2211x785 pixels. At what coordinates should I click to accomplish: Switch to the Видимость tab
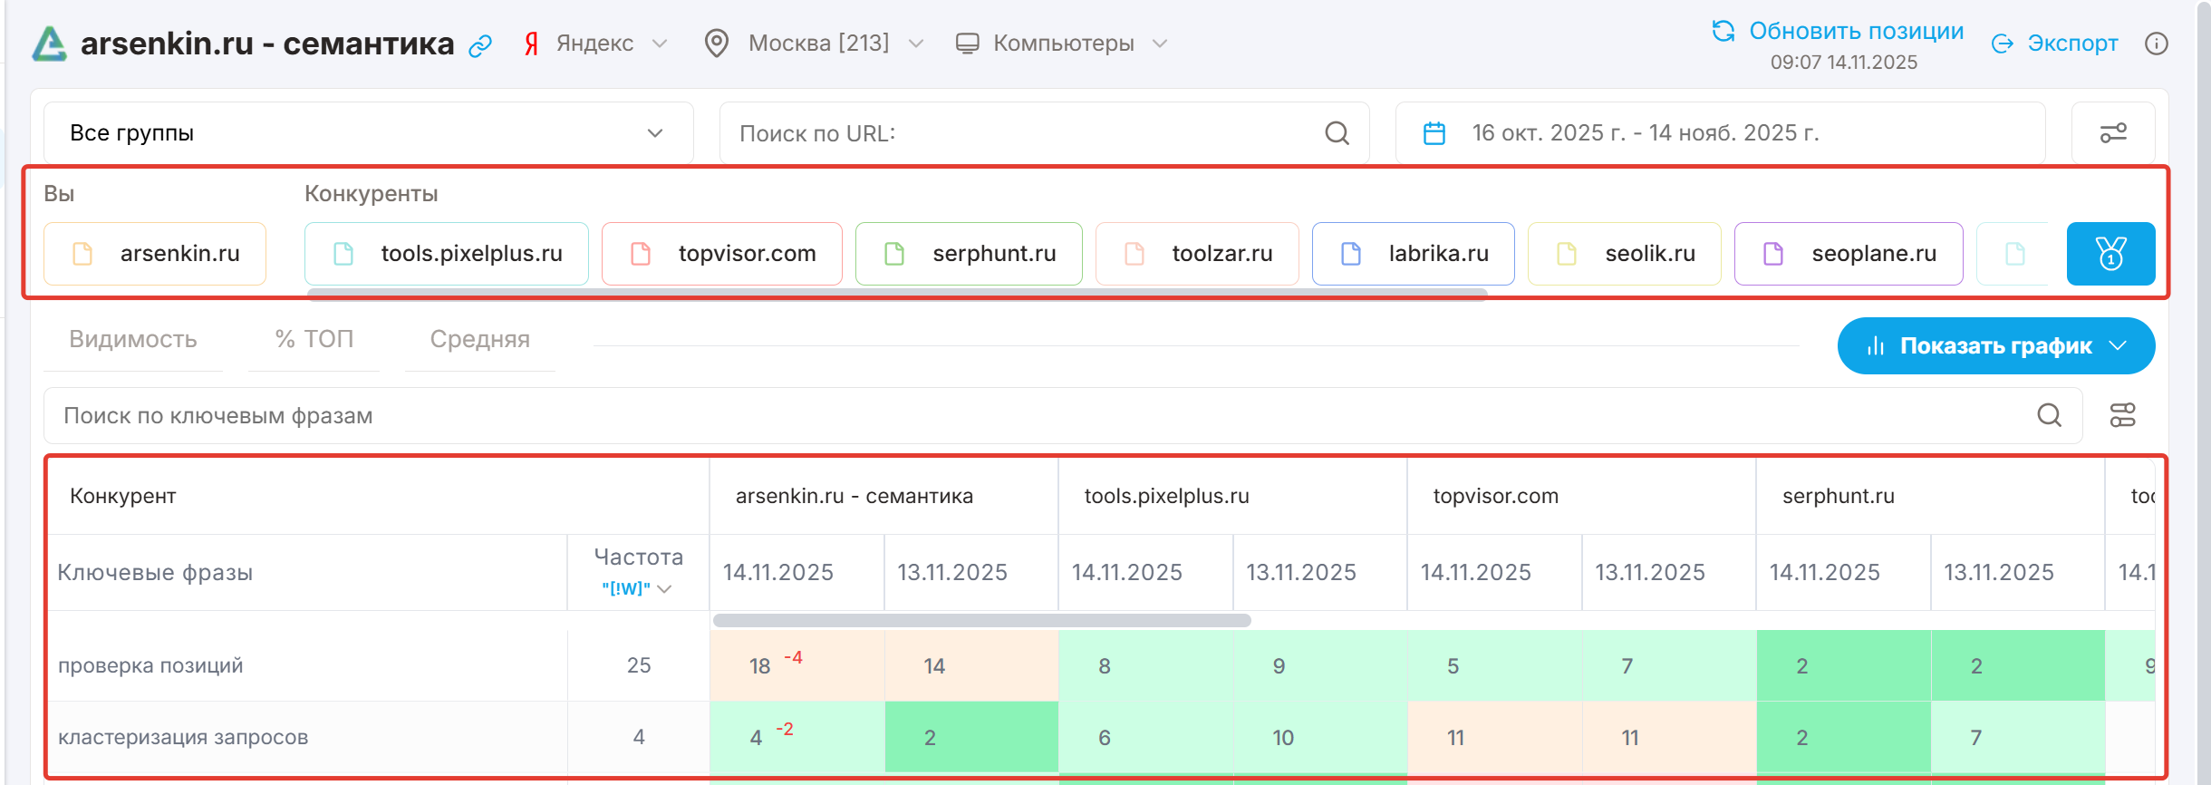[x=133, y=339]
